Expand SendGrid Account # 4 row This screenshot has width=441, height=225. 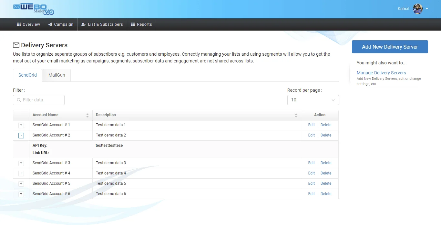click(x=21, y=173)
